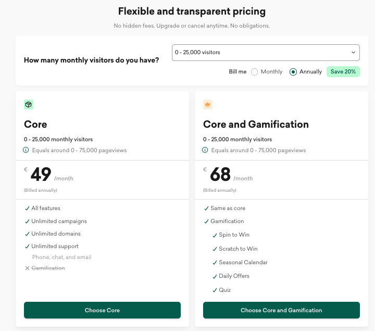Click the X icon next to Gamification

click(27, 268)
